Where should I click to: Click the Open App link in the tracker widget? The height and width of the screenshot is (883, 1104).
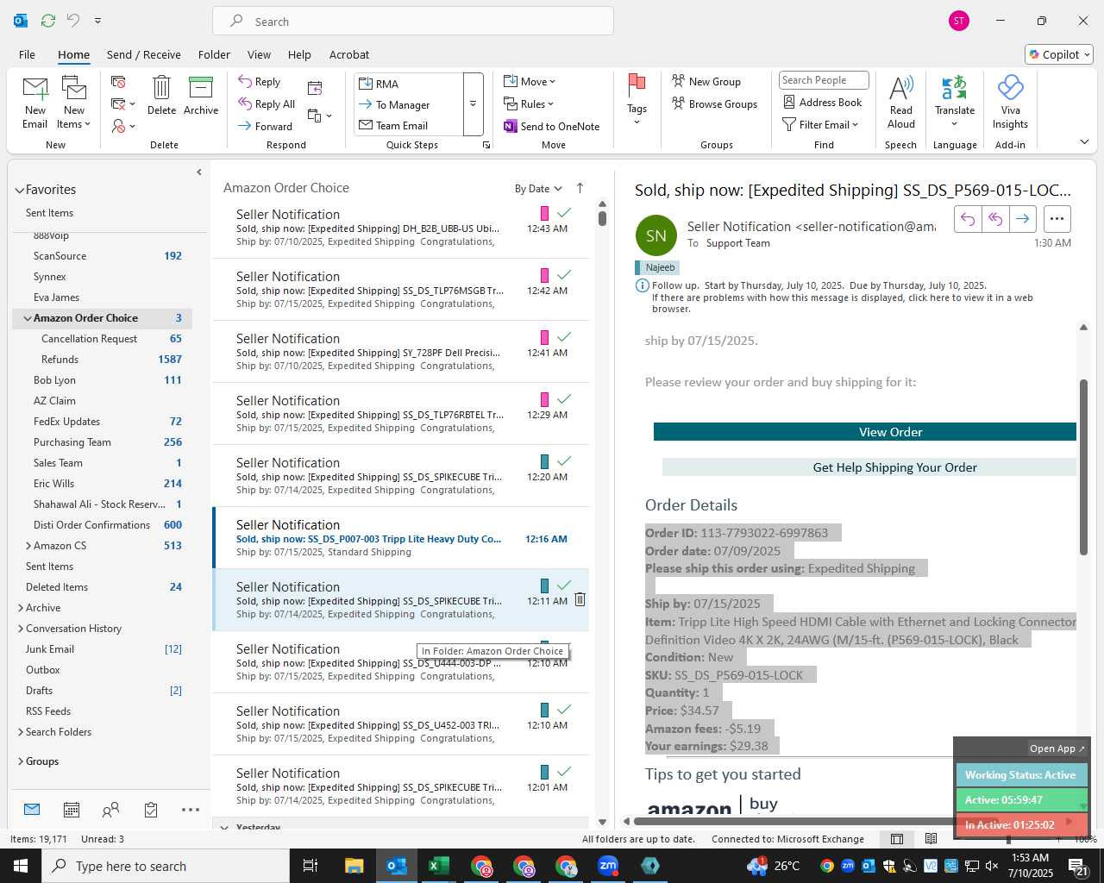pyautogui.click(x=1057, y=748)
